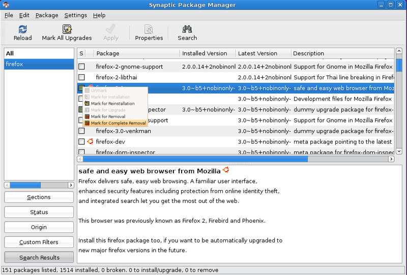This screenshot has height=275, width=407.
Task: Click the greyed Mark for Installation entry
Action: 115,97
